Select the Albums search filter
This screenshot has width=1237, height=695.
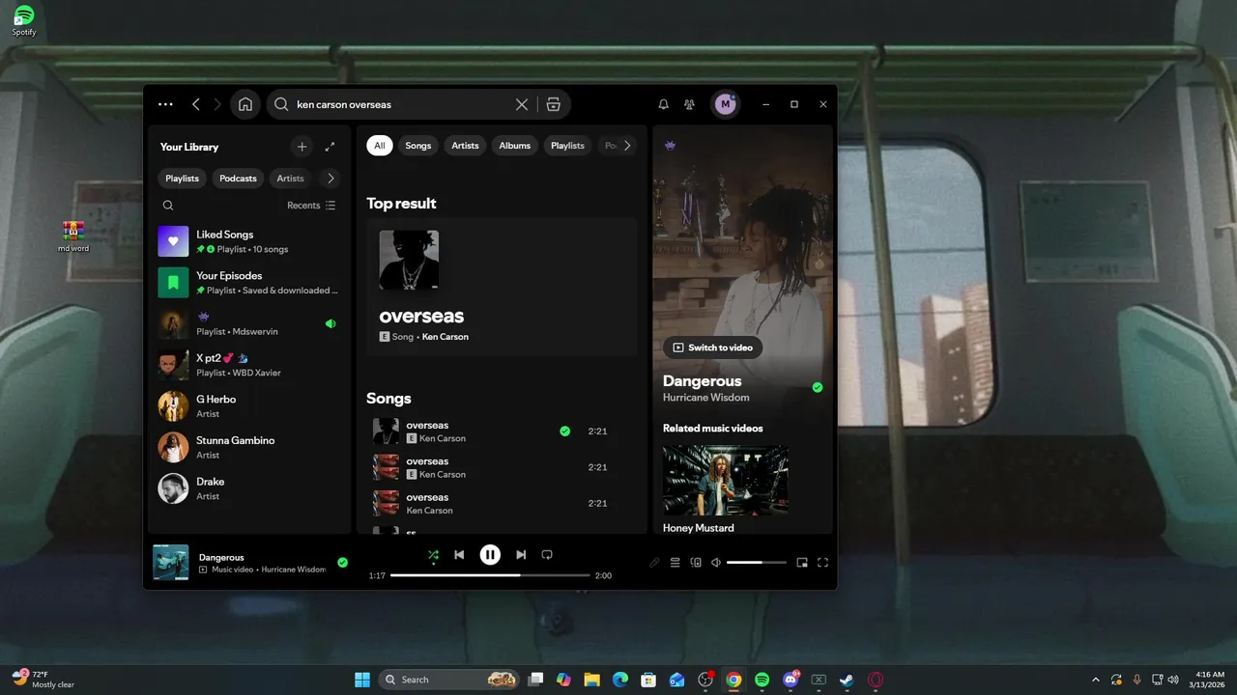click(x=514, y=146)
